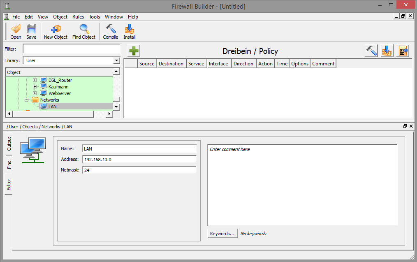Image resolution: width=417 pixels, height=262 pixels.
Task: Click the Install icon in main toolbar
Action: (x=130, y=31)
